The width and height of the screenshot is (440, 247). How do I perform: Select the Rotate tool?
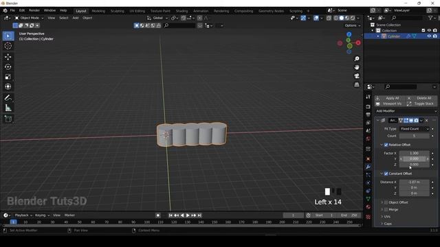[8, 67]
